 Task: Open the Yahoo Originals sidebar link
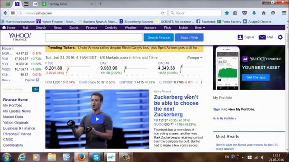pos(16,122)
